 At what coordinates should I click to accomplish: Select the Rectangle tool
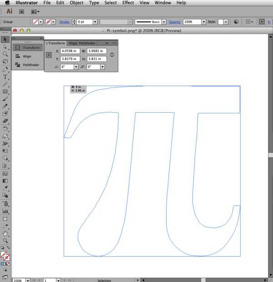pyautogui.click(x=5, y=91)
